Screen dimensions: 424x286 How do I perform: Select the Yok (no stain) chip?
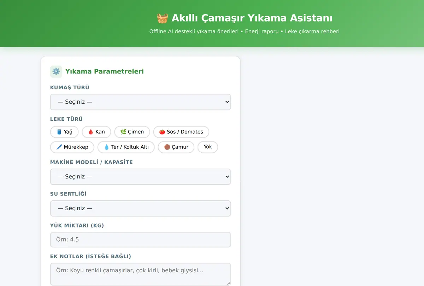point(208,147)
